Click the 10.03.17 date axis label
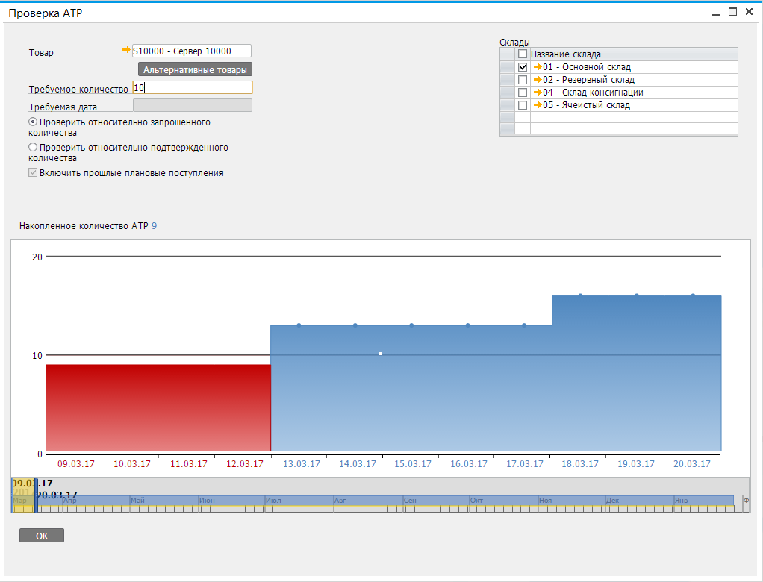This screenshot has width=763, height=582. coord(132,464)
